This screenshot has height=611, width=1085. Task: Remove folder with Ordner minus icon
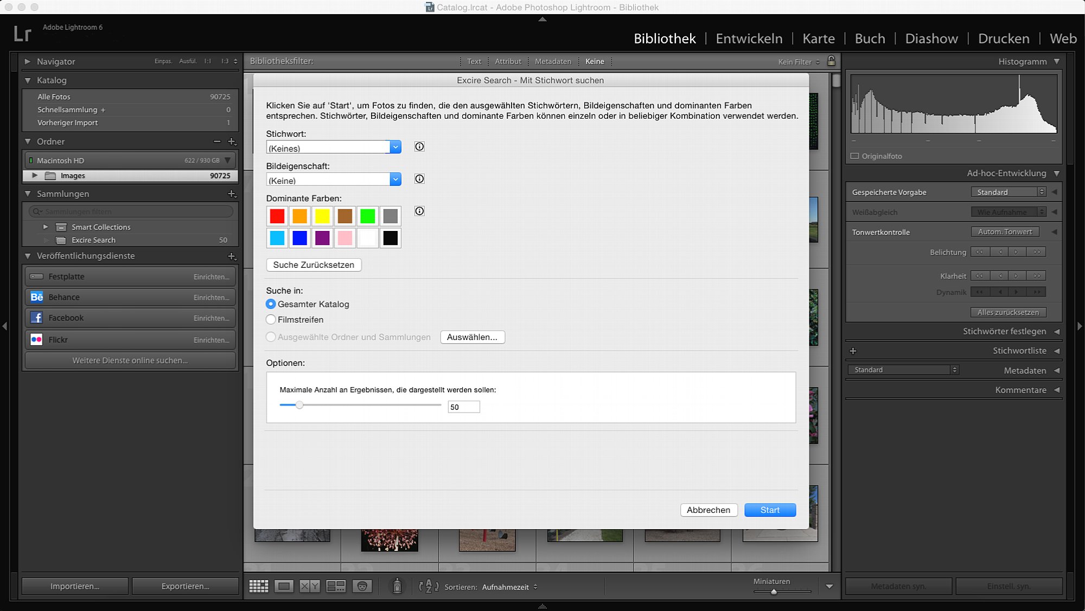(x=217, y=142)
